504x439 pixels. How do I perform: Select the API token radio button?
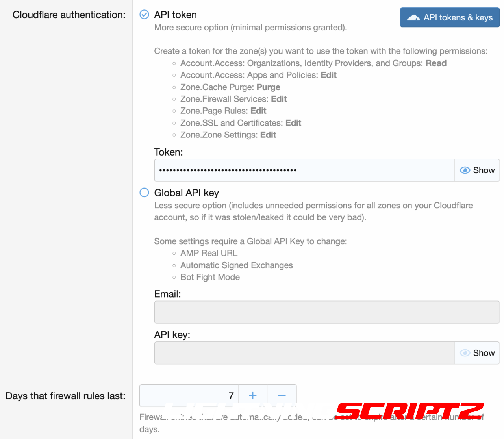click(x=145, y=15)
